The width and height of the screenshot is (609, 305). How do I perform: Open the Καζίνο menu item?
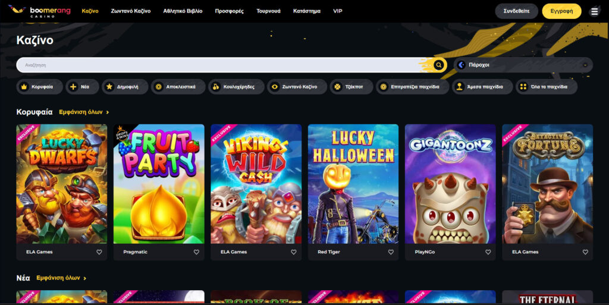click(x=90, y=11)
